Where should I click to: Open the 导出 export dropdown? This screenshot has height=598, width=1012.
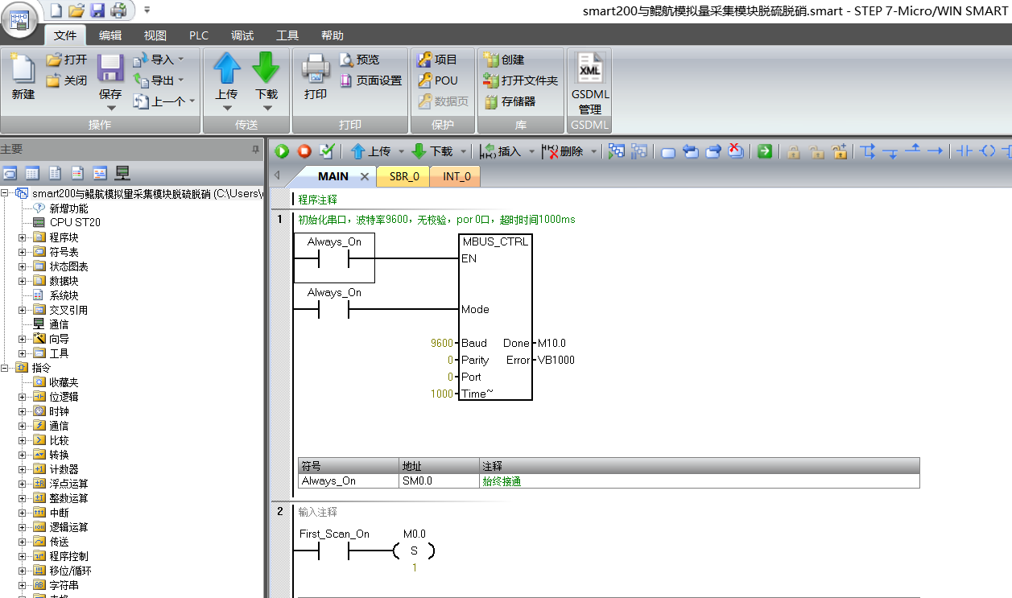click(x=180, y=80)
